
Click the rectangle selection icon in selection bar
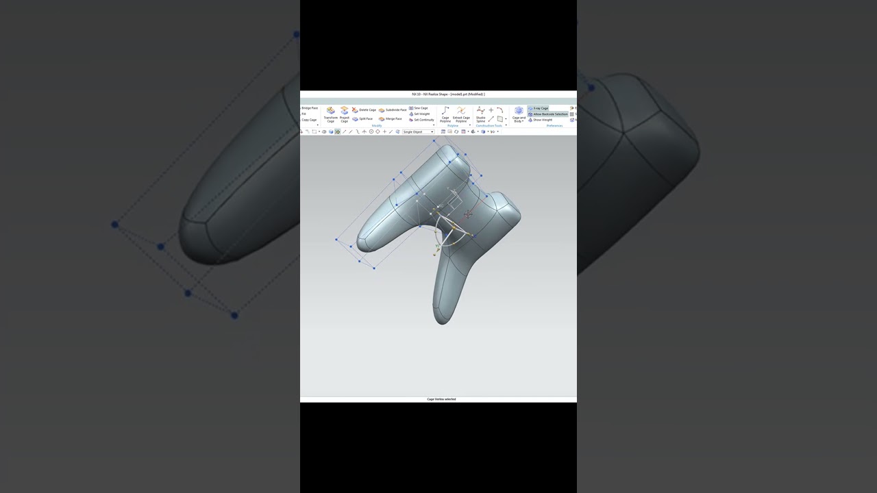[x=314, y=131]
